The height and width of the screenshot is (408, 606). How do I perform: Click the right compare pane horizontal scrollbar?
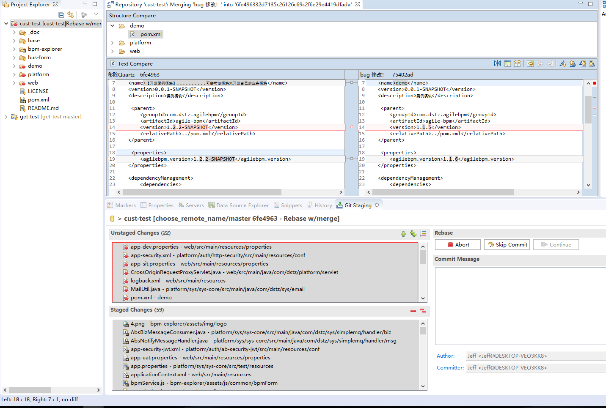[x=443, y=192]
